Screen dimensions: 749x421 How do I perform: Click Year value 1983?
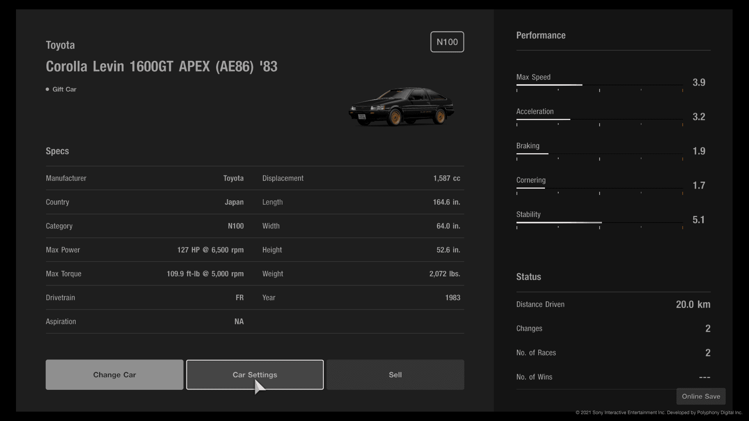click(x=453, y=298)
